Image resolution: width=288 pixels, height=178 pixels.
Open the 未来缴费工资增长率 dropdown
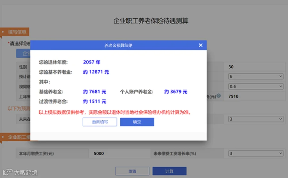click(x=256, y=153)
